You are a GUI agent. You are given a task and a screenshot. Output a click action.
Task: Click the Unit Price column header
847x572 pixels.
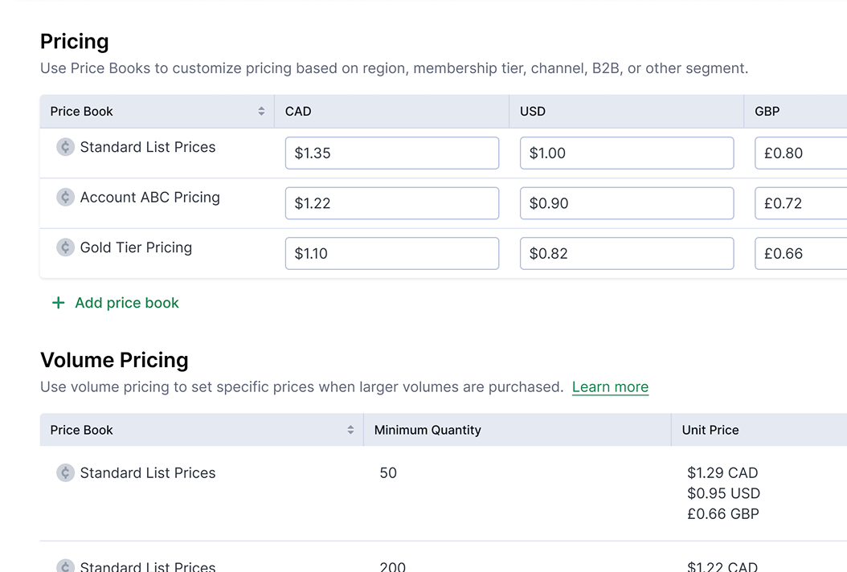pyautogui.click(x=710, y=431)
